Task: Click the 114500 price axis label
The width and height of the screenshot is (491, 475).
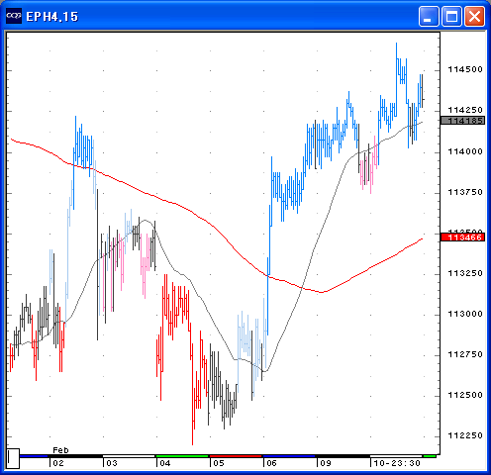Action: point(465,69)
